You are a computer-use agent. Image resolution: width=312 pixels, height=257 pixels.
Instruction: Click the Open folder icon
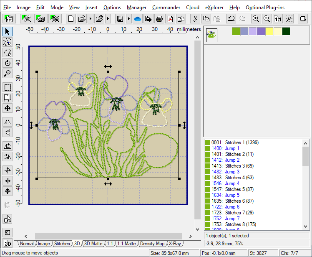pyautogui.click(x=82, y=19)
